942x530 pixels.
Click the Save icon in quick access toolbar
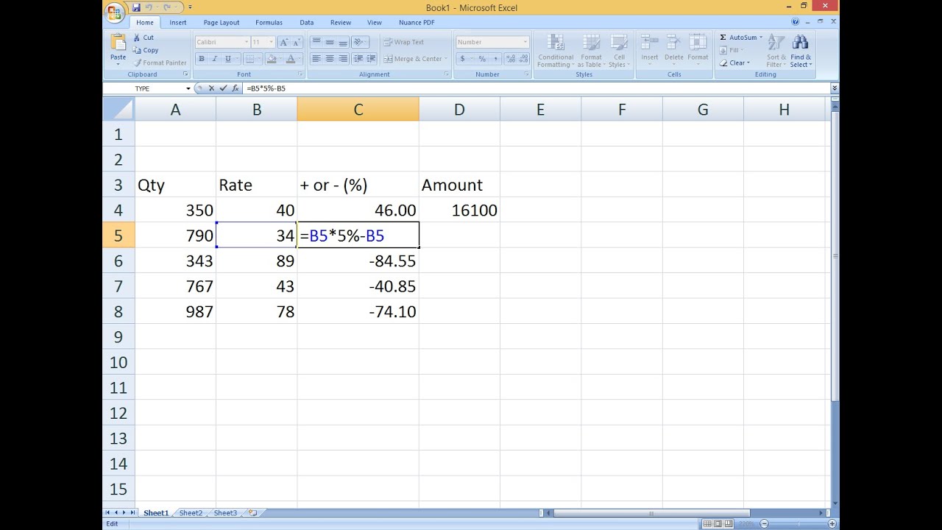[x=136, y=7]
